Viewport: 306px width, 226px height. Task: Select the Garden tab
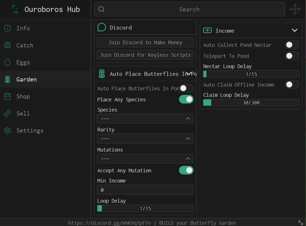(45, 79)
